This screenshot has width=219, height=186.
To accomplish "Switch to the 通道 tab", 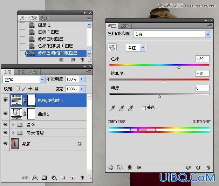I will click(x=21, y=72).
